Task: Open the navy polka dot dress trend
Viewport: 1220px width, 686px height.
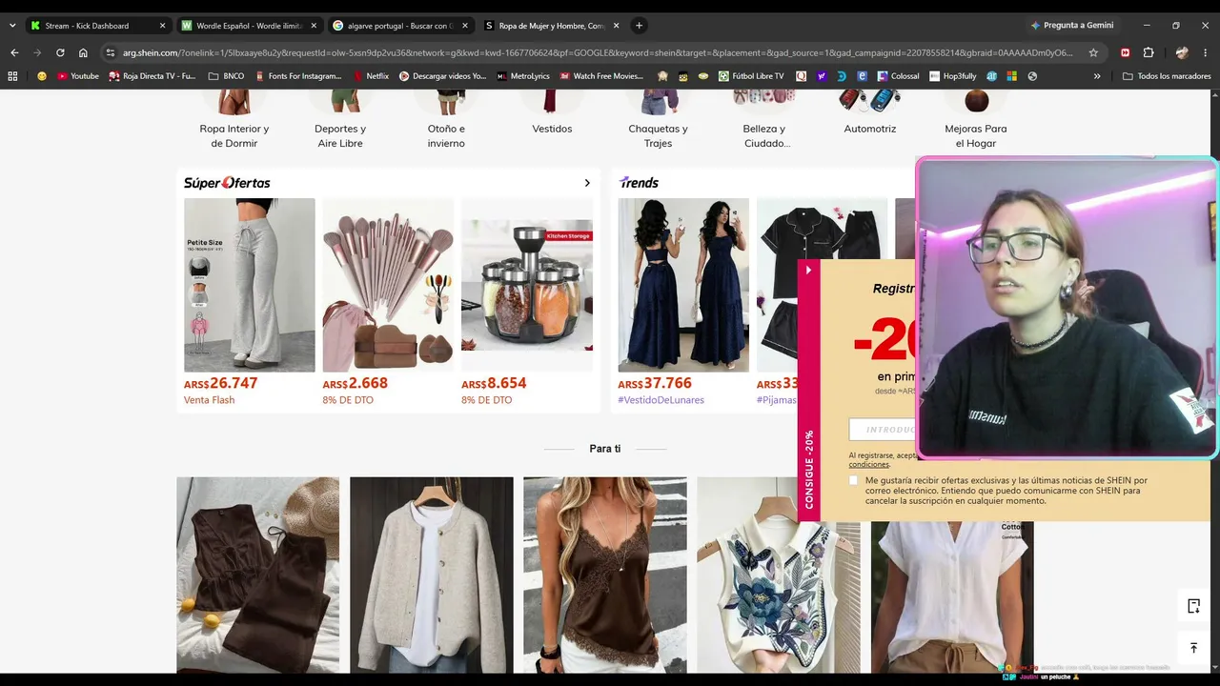Action: click(x=683, y=285)
